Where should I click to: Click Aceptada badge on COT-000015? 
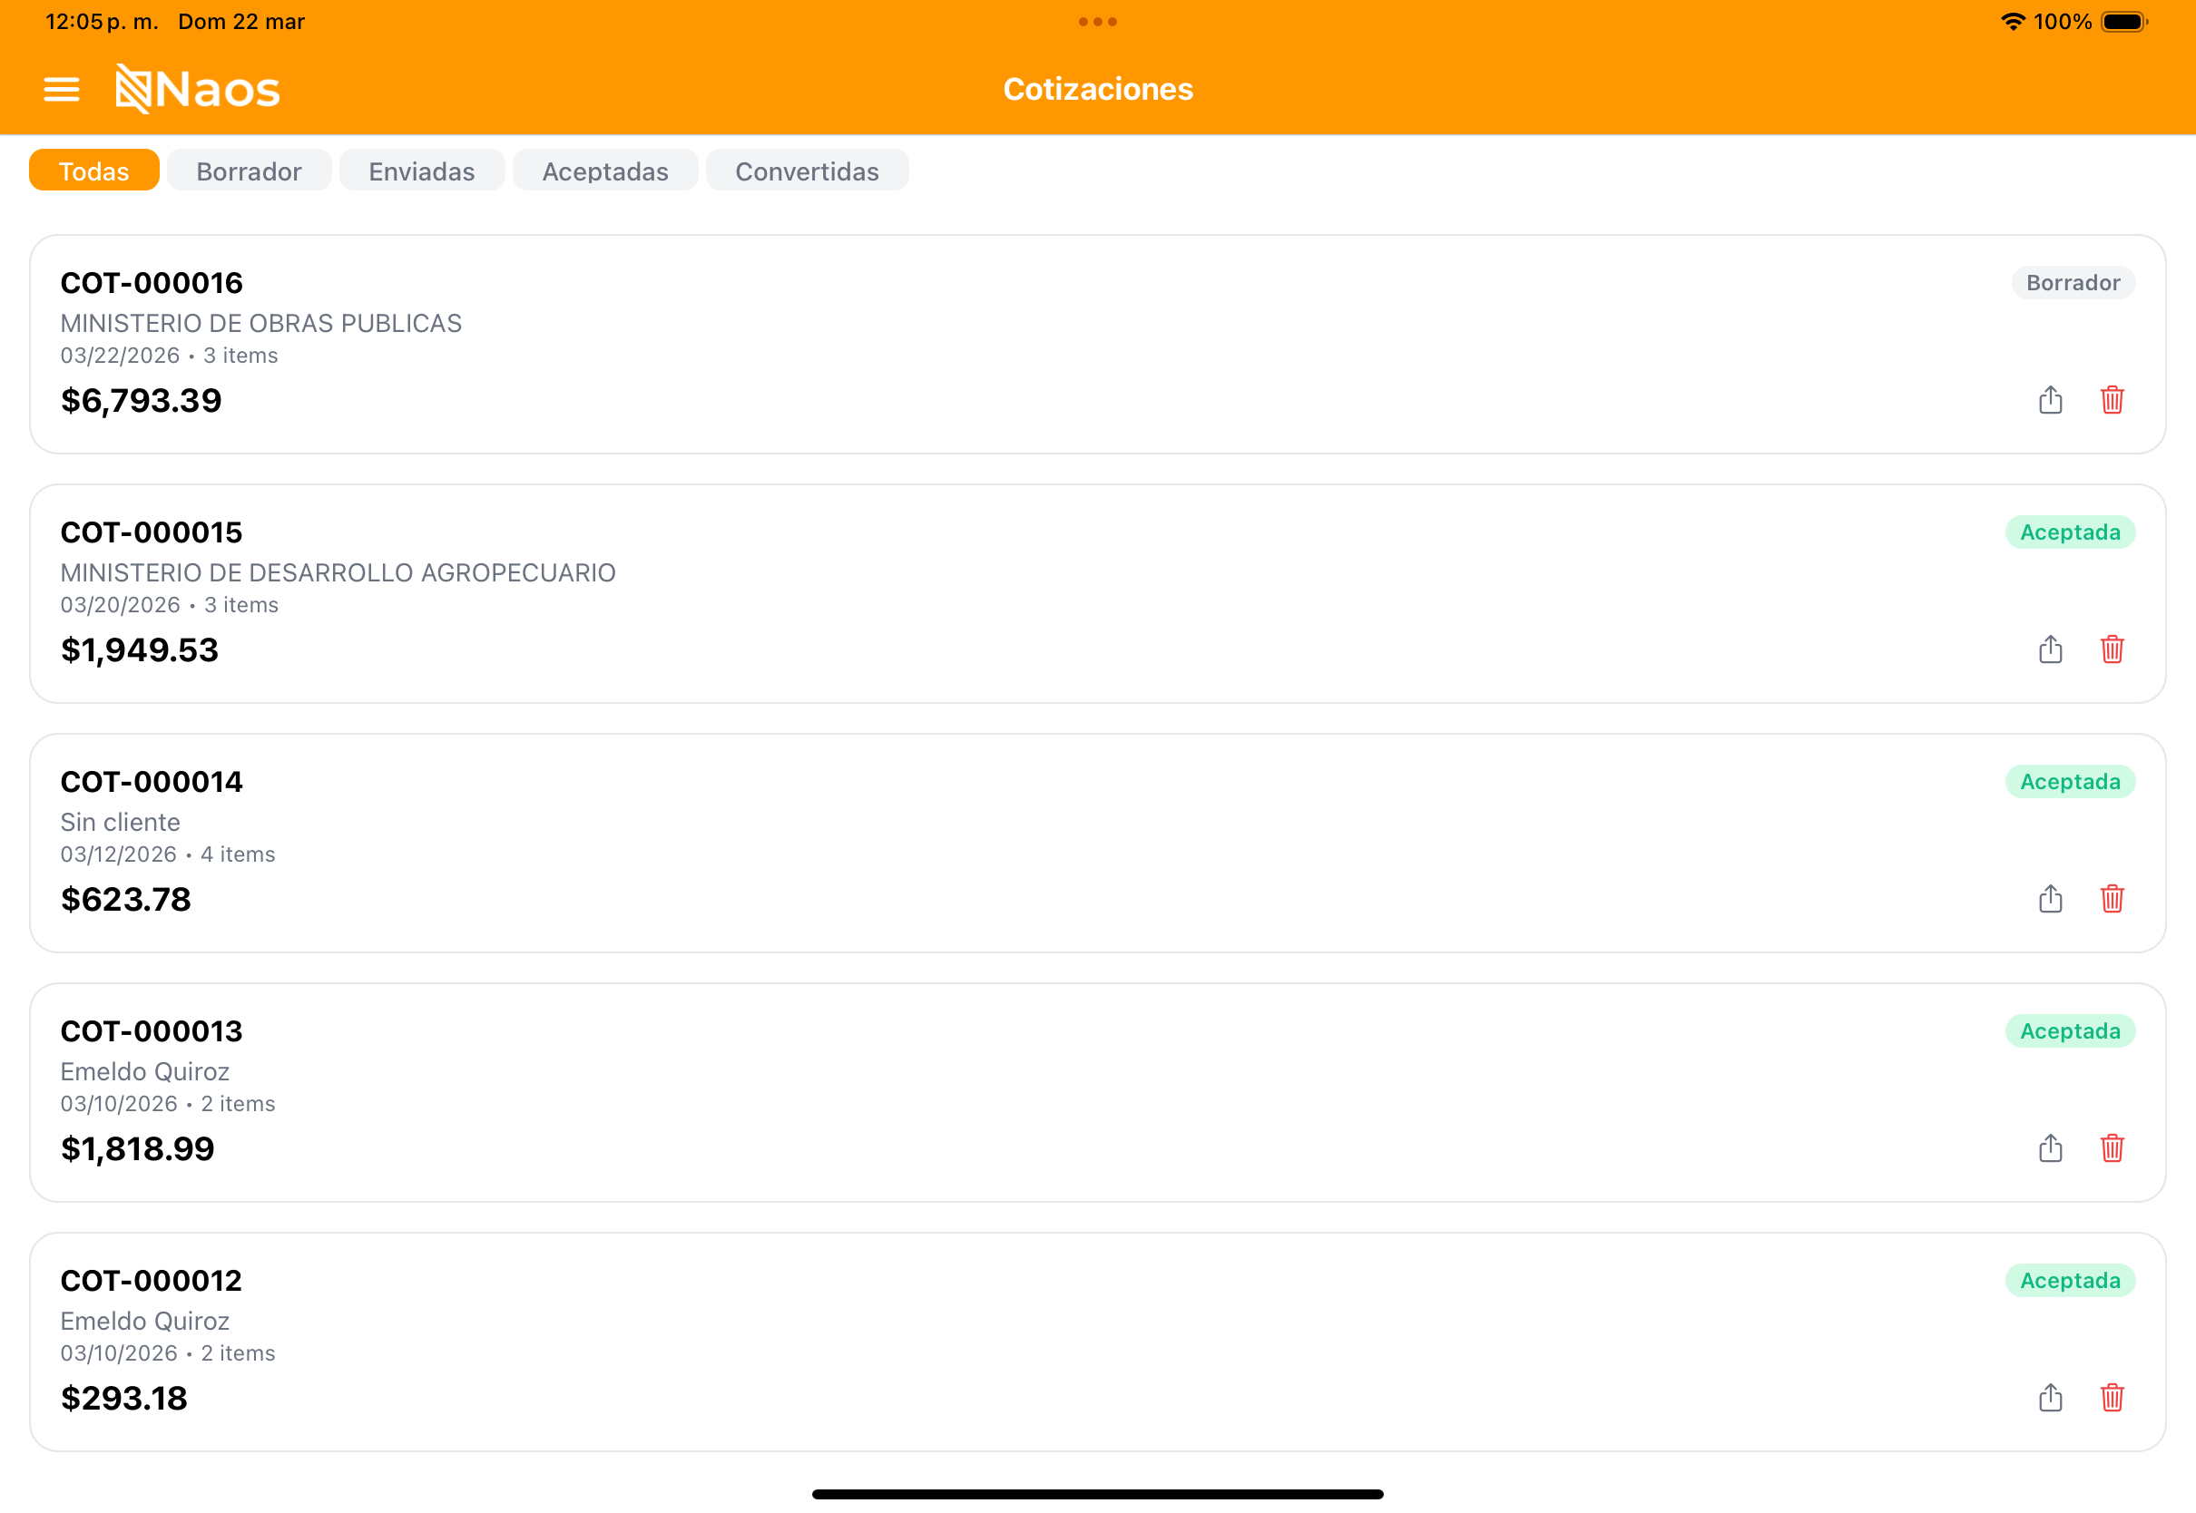(2070, 532)
